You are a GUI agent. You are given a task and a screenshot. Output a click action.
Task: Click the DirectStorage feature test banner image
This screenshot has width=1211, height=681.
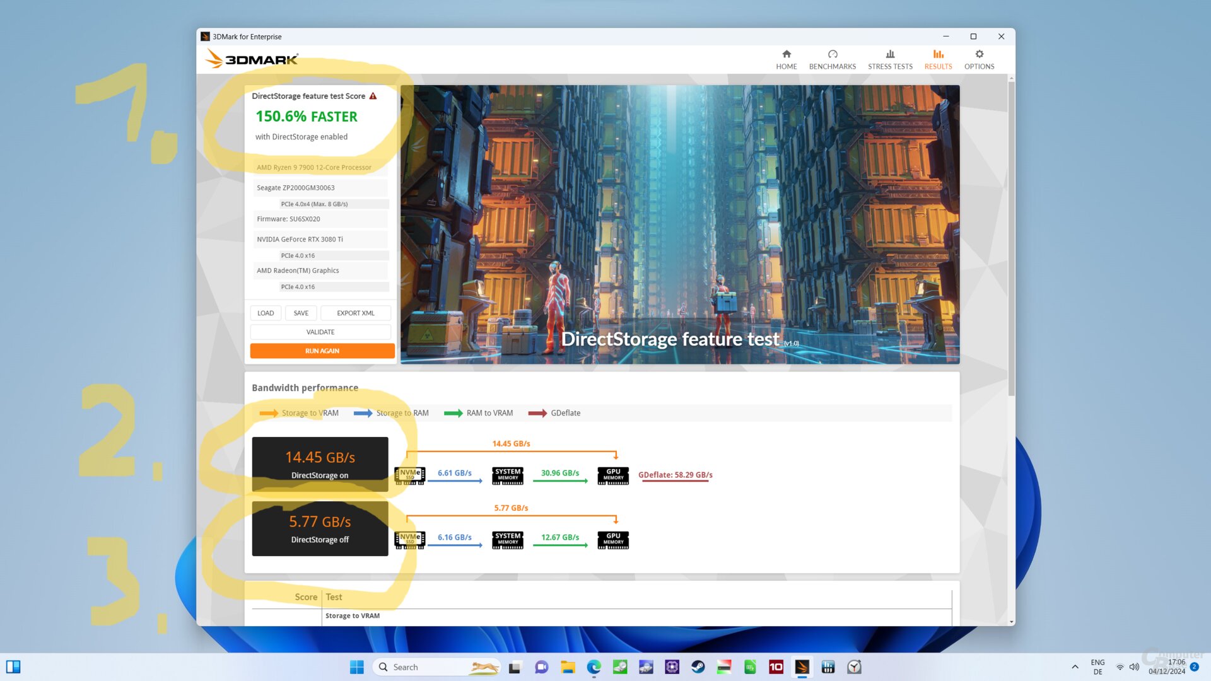tap(680, 224)
